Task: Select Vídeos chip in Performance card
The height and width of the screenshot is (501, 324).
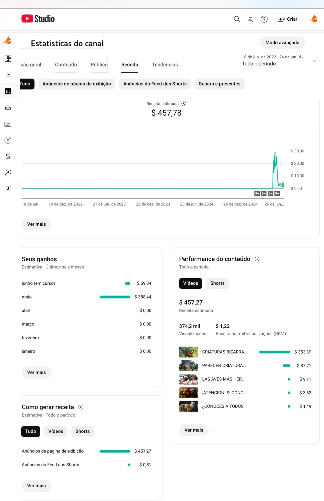Action: point(191,283)
